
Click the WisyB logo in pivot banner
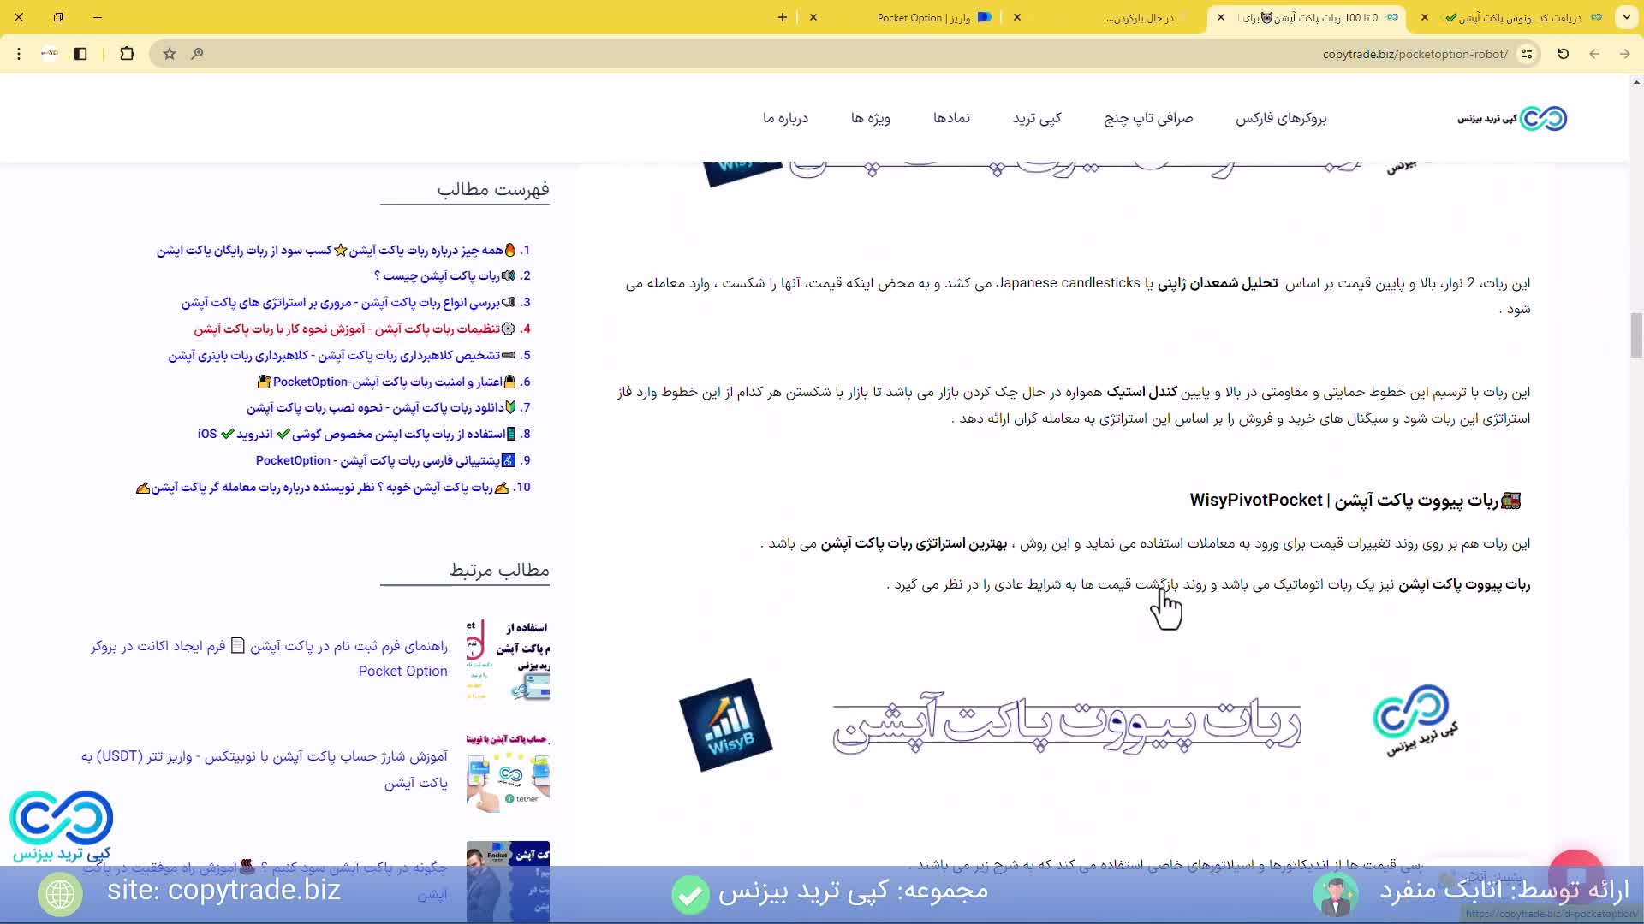click(726, 725)
